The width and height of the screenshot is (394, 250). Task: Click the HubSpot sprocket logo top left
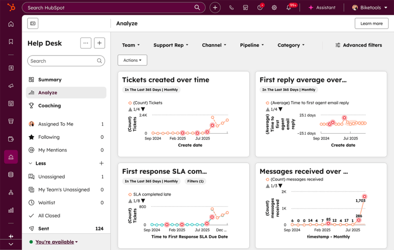(x=11, y=7)
